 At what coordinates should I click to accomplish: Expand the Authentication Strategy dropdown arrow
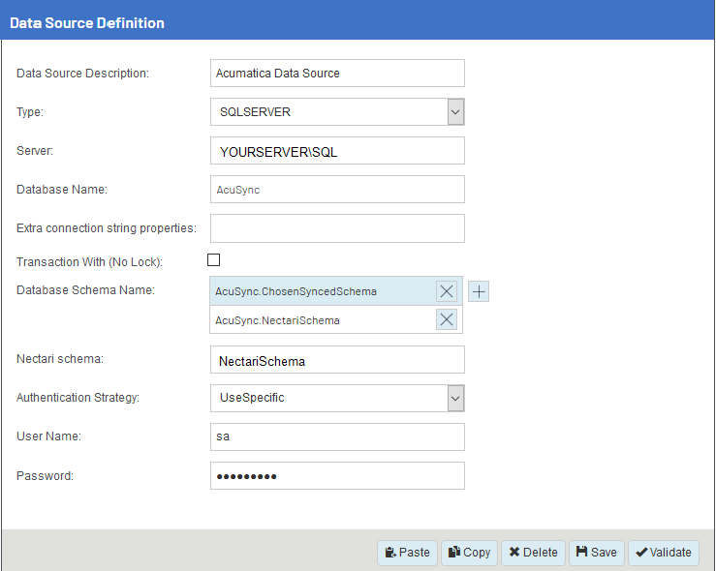(x=455, y=398)
